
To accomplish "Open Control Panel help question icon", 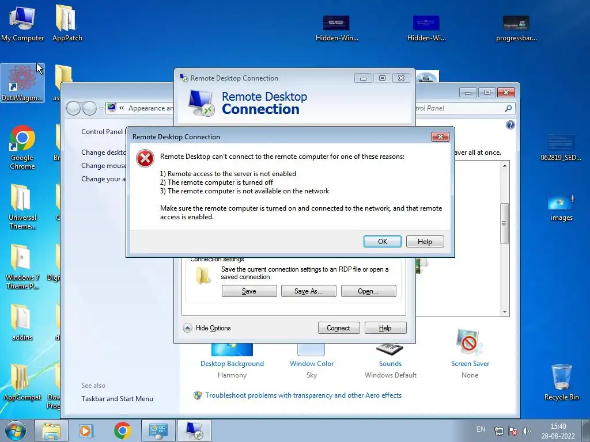I will pos(510,125).
